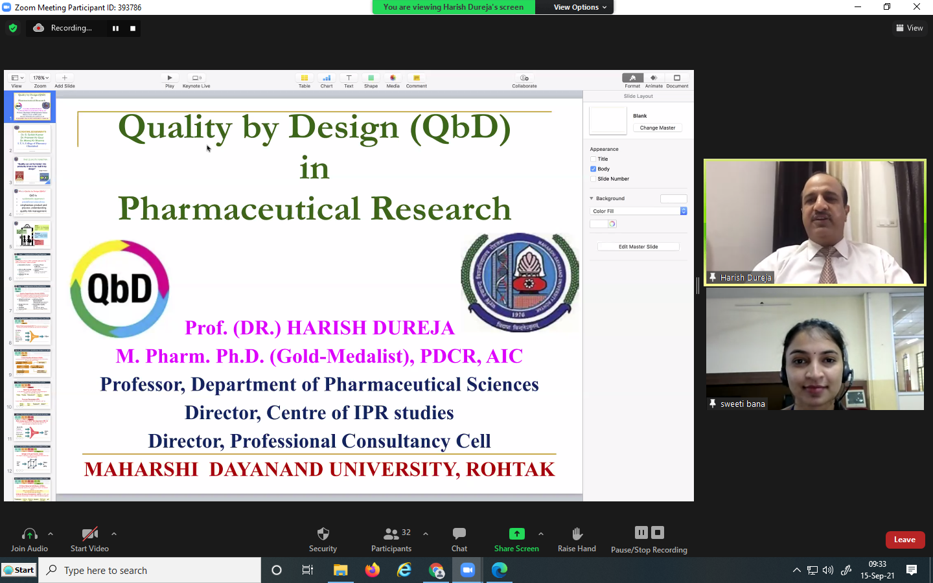Click the Join Audio headphone icon
Screen dimensions: 933x583
[29, 534]
